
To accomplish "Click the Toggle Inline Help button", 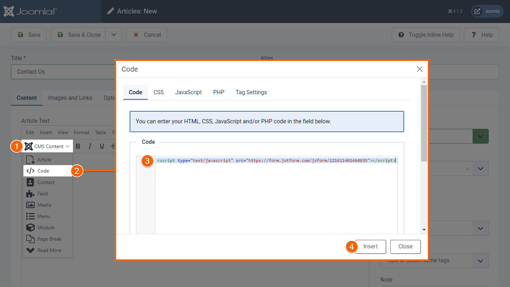I will [426, 35].
